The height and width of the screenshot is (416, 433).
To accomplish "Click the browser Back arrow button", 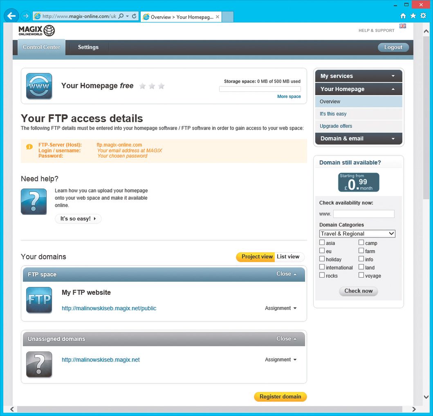I will pos(11,16).
